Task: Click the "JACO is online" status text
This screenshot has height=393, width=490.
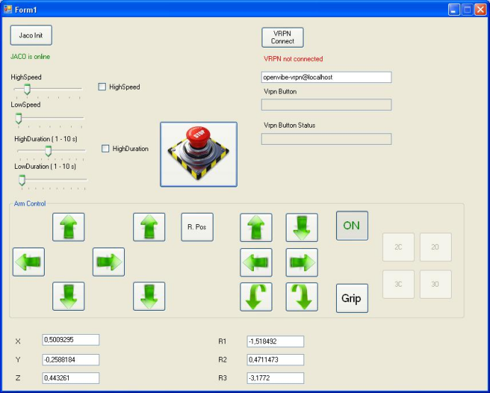Action: pos(30,57)
